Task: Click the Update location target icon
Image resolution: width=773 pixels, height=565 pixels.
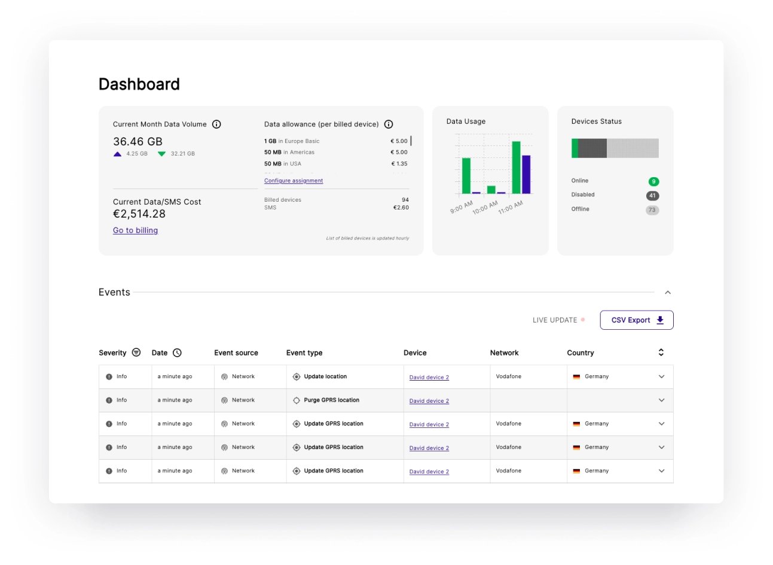Action: click(297, 376)
